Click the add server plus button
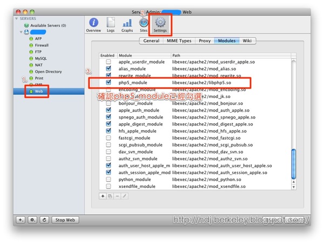324x244 pixels. tap(21, 220)
